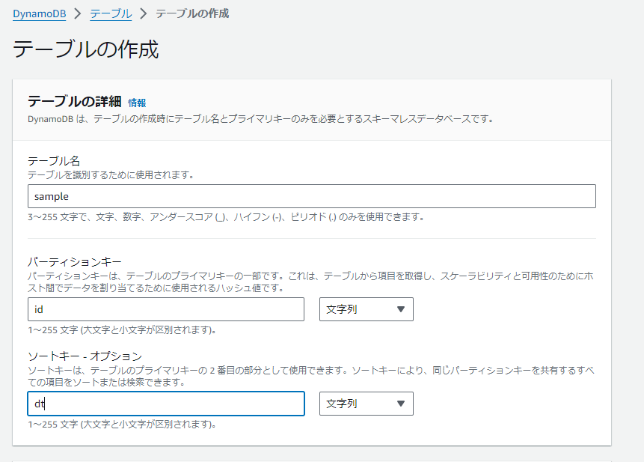Open the 情報 info link
The height and width of the screenshot is (462, 644).
click(x=137, y=103)
